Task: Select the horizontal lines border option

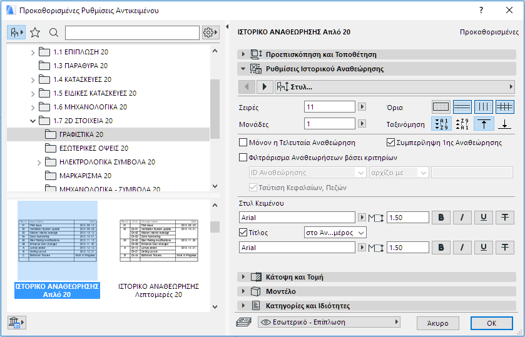Action: point(462,107)
